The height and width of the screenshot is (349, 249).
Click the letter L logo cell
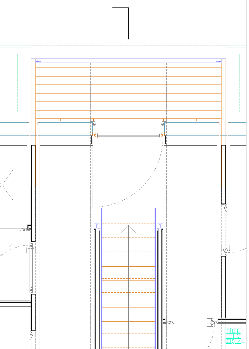pyautogui.click(x=238, y=331)
